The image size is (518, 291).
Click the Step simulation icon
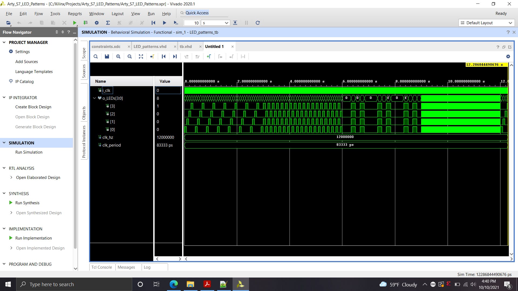tap(235, 23)
